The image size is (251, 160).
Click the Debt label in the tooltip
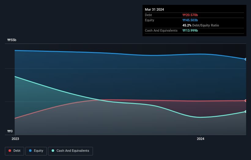click(148, 15)
